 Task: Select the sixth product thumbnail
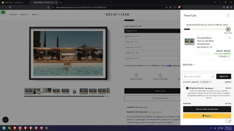(x=75, y=91)
